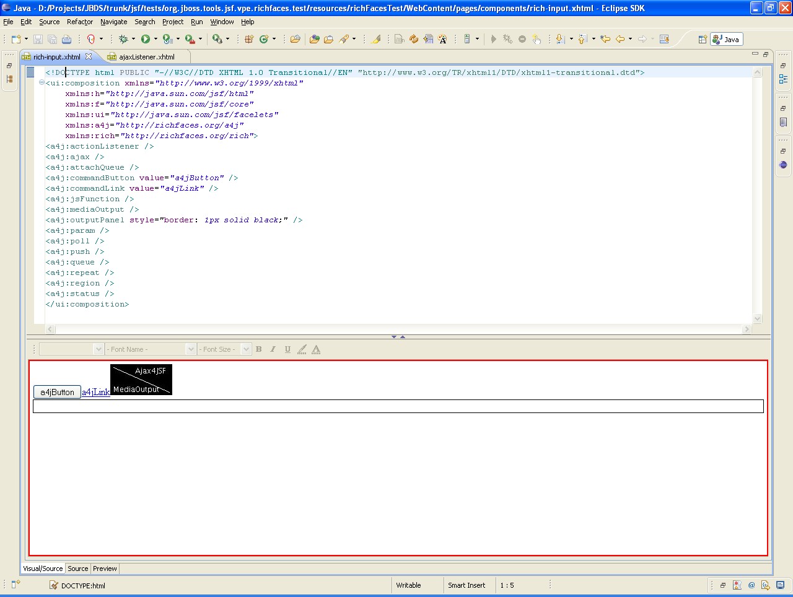Collapse the ui:composition code fold marker

click(x=42, y=83)
